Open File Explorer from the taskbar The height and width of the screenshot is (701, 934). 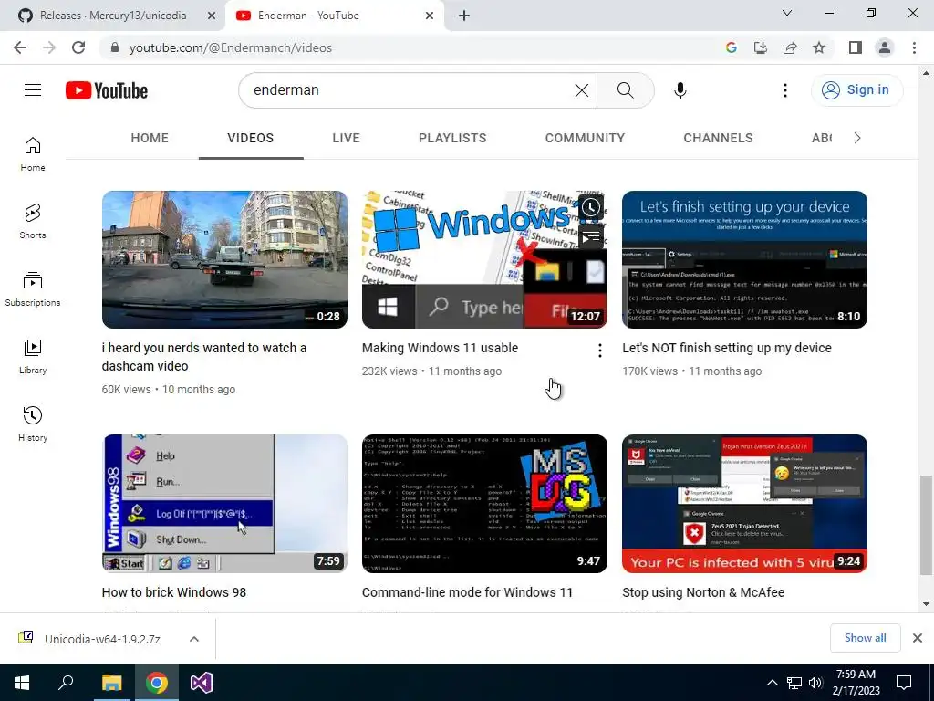pos(111,683)
